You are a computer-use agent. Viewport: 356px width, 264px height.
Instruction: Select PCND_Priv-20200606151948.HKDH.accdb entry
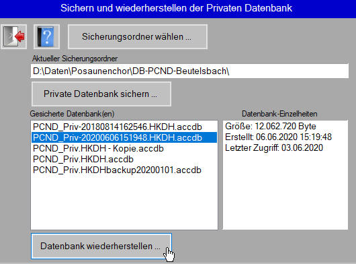coord(124,137)
